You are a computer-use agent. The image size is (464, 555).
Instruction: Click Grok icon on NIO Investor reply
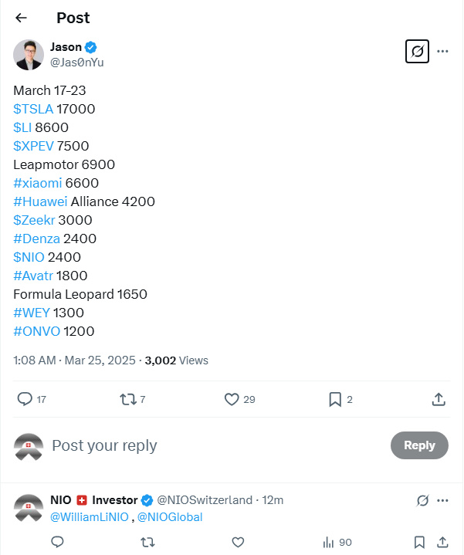pyautogui.click(x=422, y=500)
